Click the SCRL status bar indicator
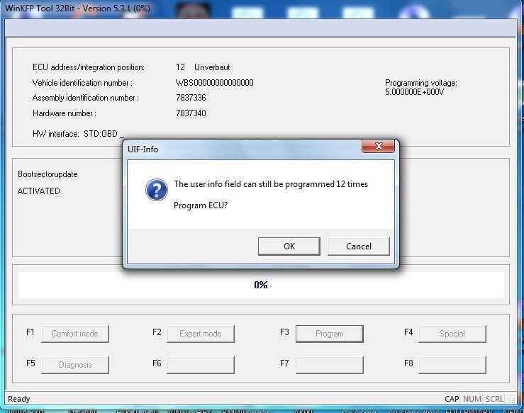The height and width of the screenshot is (413, 524). point(494,399)
